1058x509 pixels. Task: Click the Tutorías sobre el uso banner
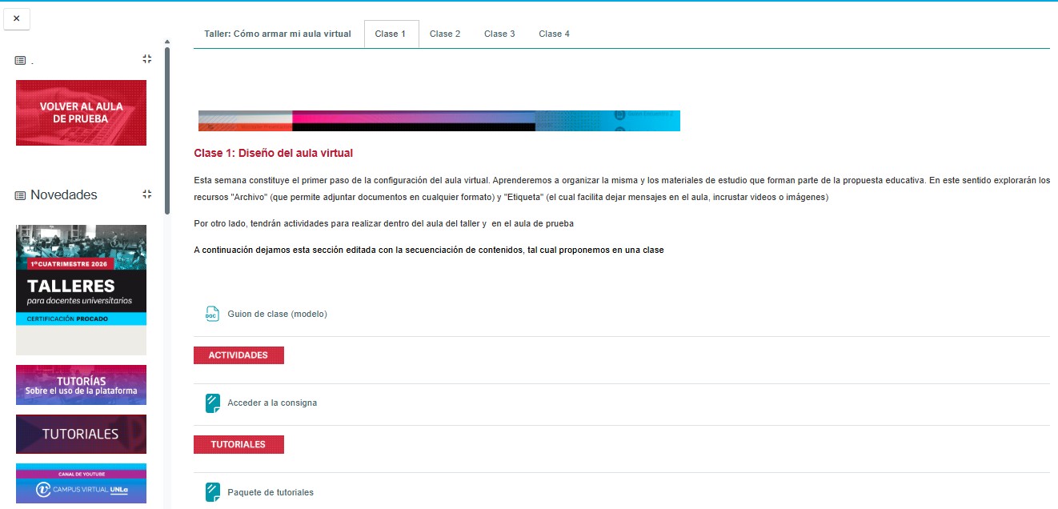pyautogui.click(x=81, y=385)
